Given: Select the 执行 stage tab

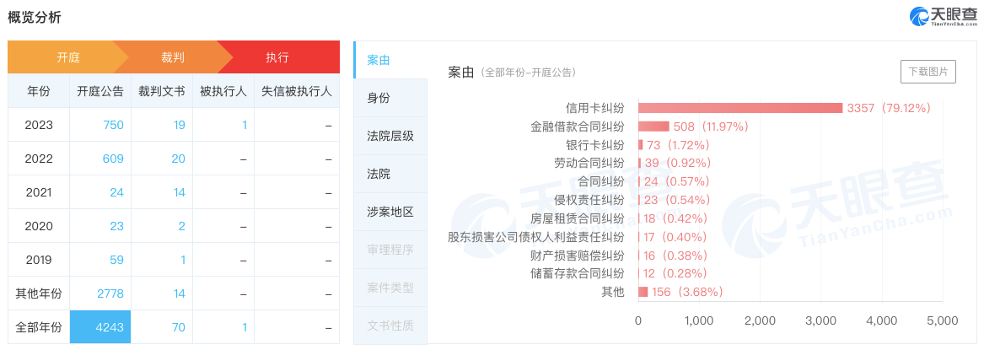Looking at the screenshot, I should (277, 57).
